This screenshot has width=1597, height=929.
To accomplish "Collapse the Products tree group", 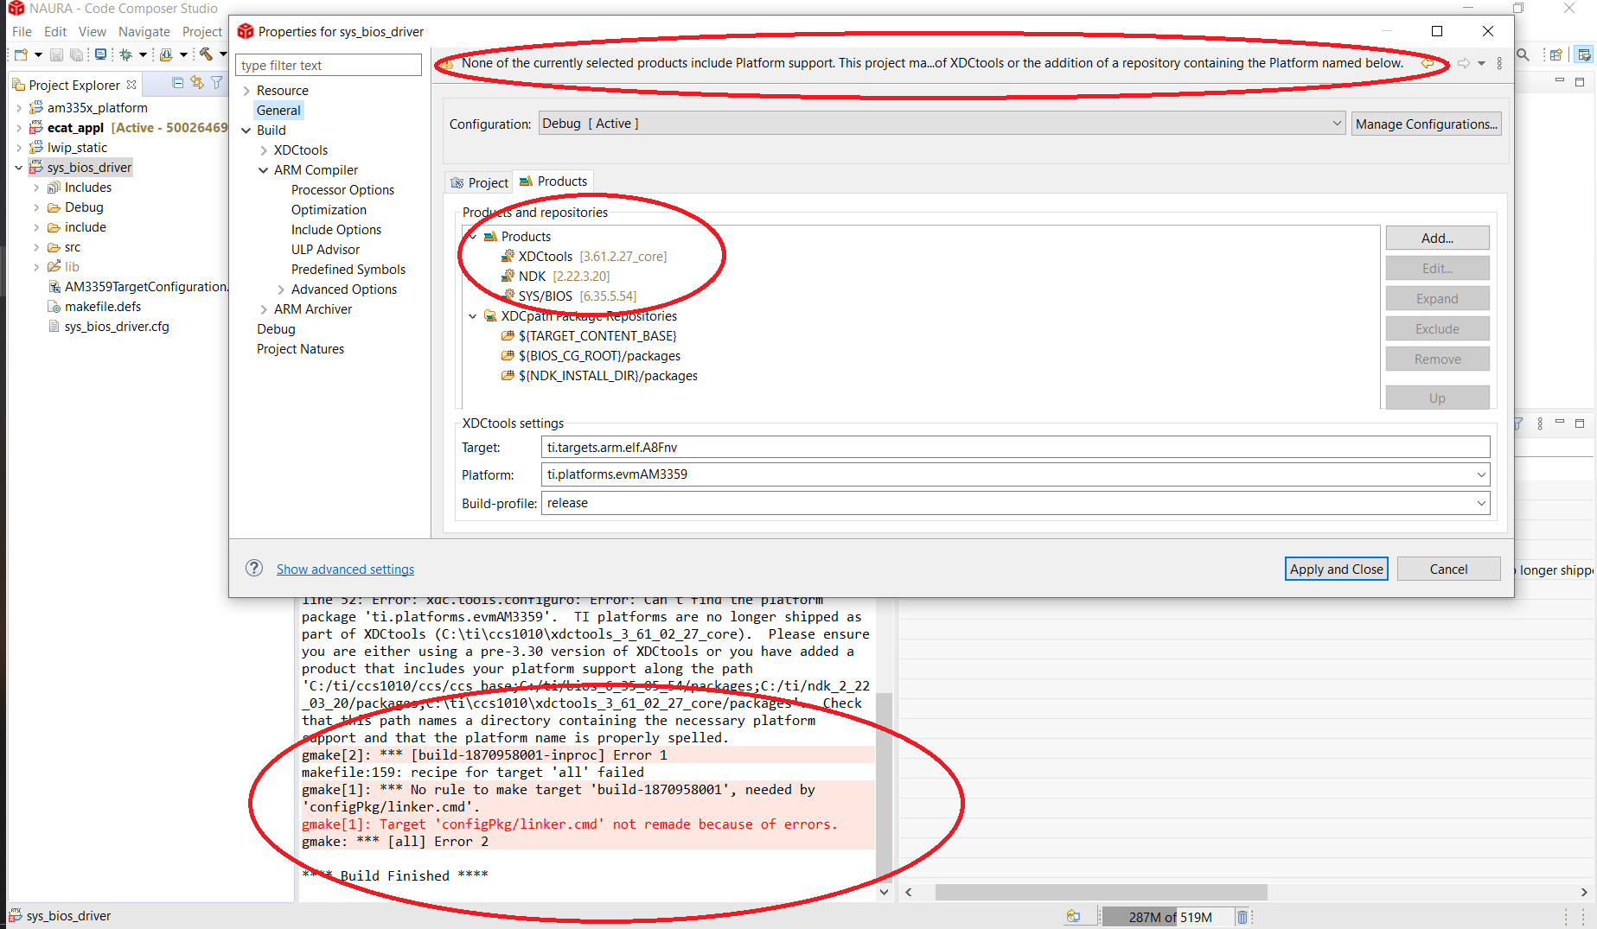I will pyautogui.click(x=473, y=236).
